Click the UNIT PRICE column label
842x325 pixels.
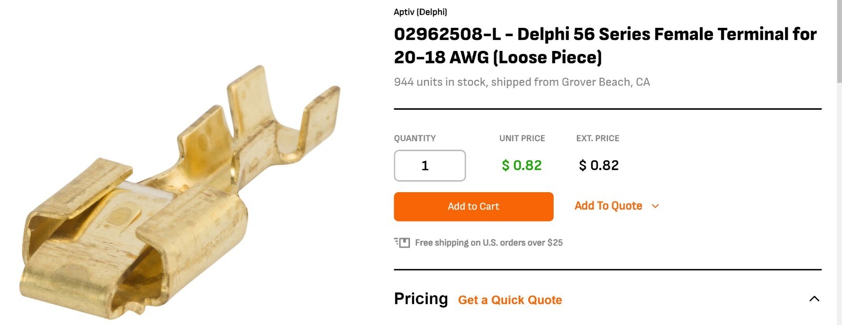tap(521, 138)
